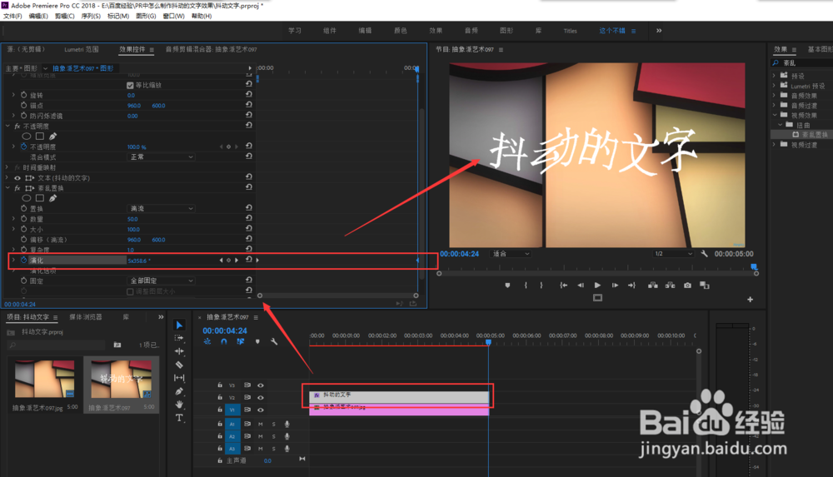Enable 调整图层大小 checkbox
This screenshot has width=833, height=477.
pos(130,291)
